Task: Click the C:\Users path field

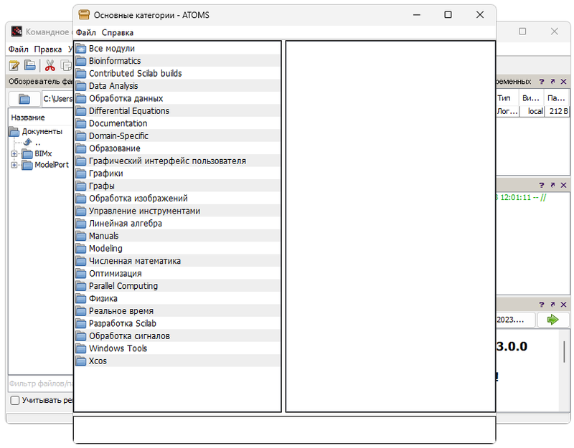Action: 58,99
